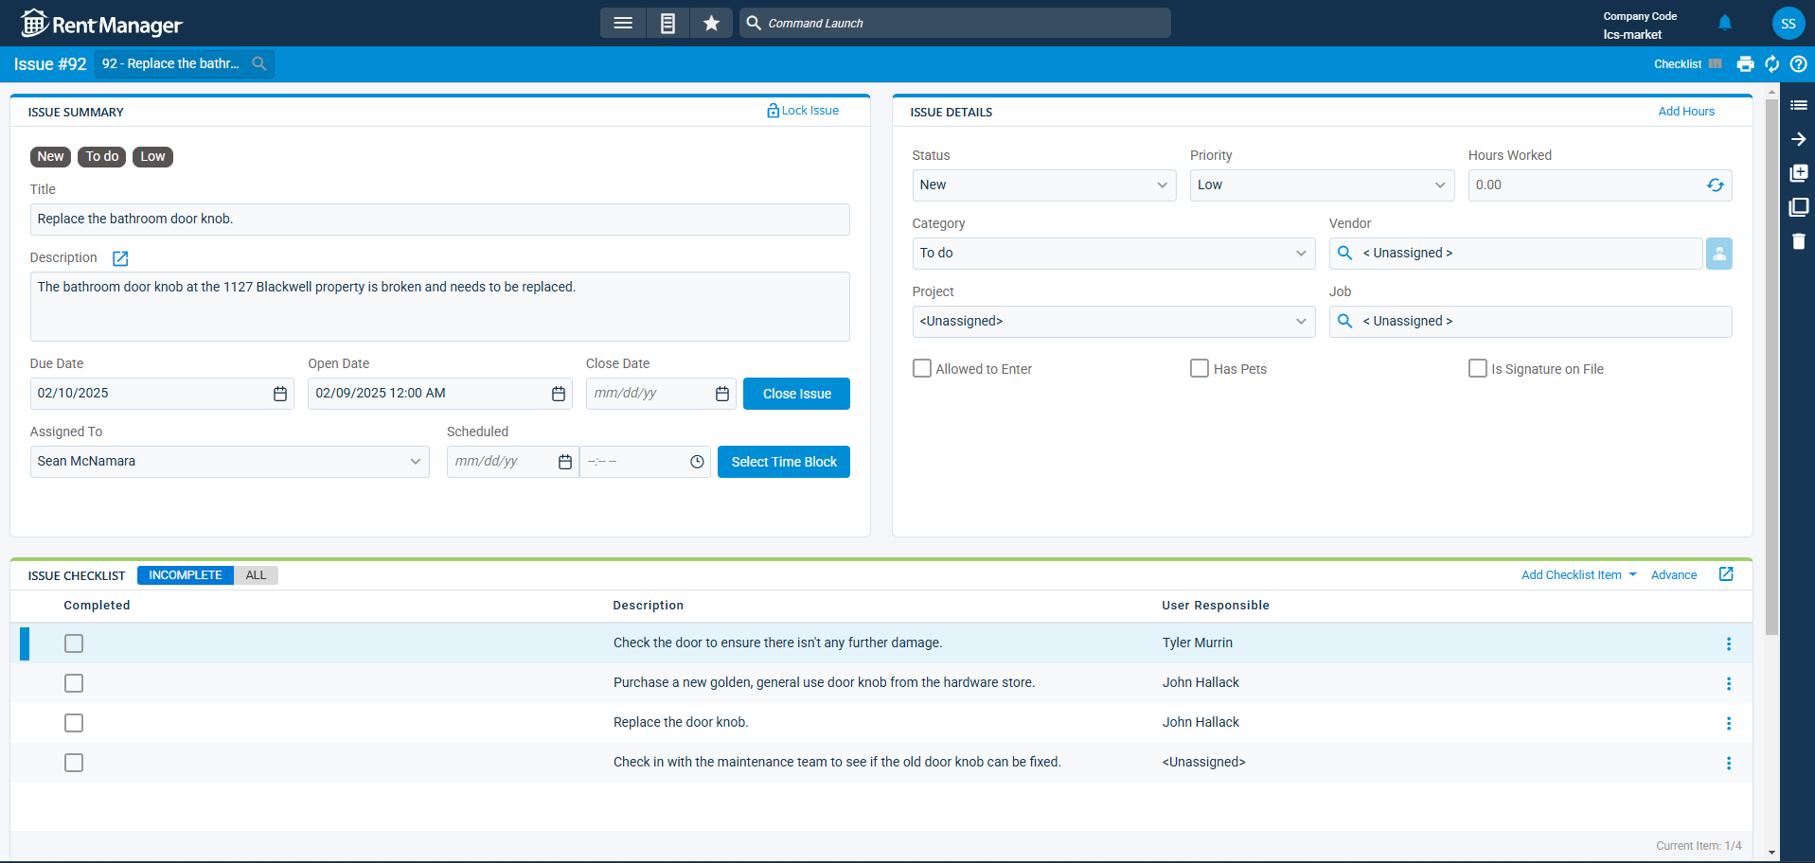Click into the Title text field
This screenshot has width=1815, height=863.
click(439, 220)
